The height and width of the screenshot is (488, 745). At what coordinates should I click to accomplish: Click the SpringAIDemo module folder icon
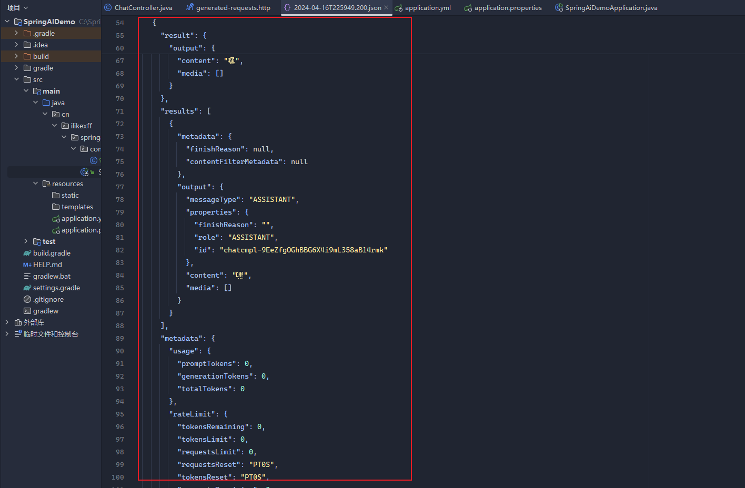point(18,22)
